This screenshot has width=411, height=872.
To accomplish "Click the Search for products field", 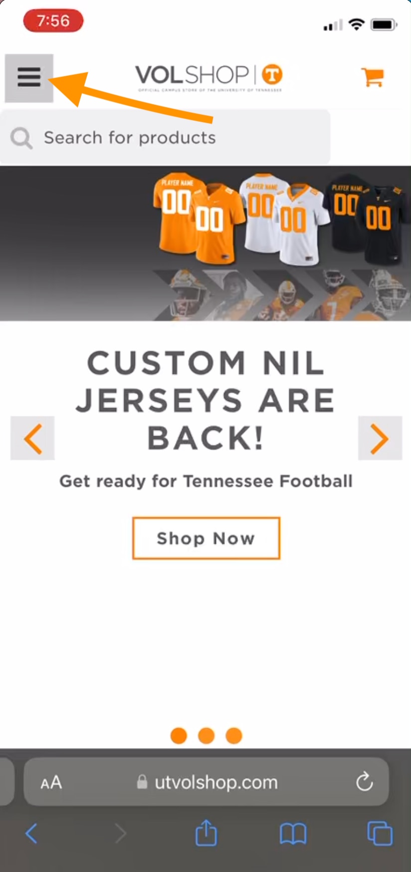I will click(x=165, y=137).
